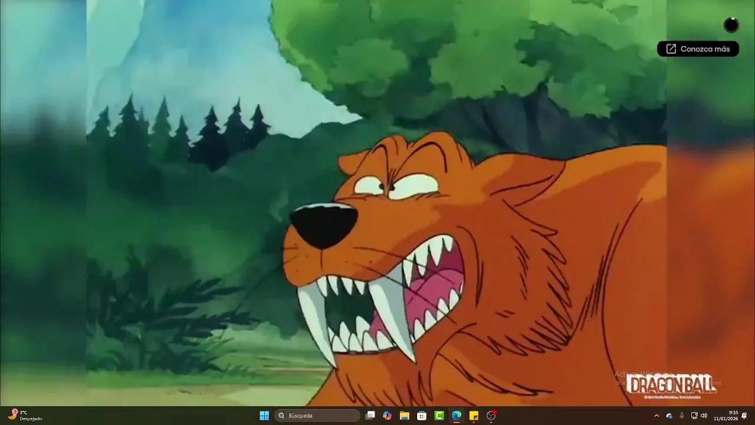Show hidden system tray icons
The image size is (755, 425).
(x=656, y=416)
